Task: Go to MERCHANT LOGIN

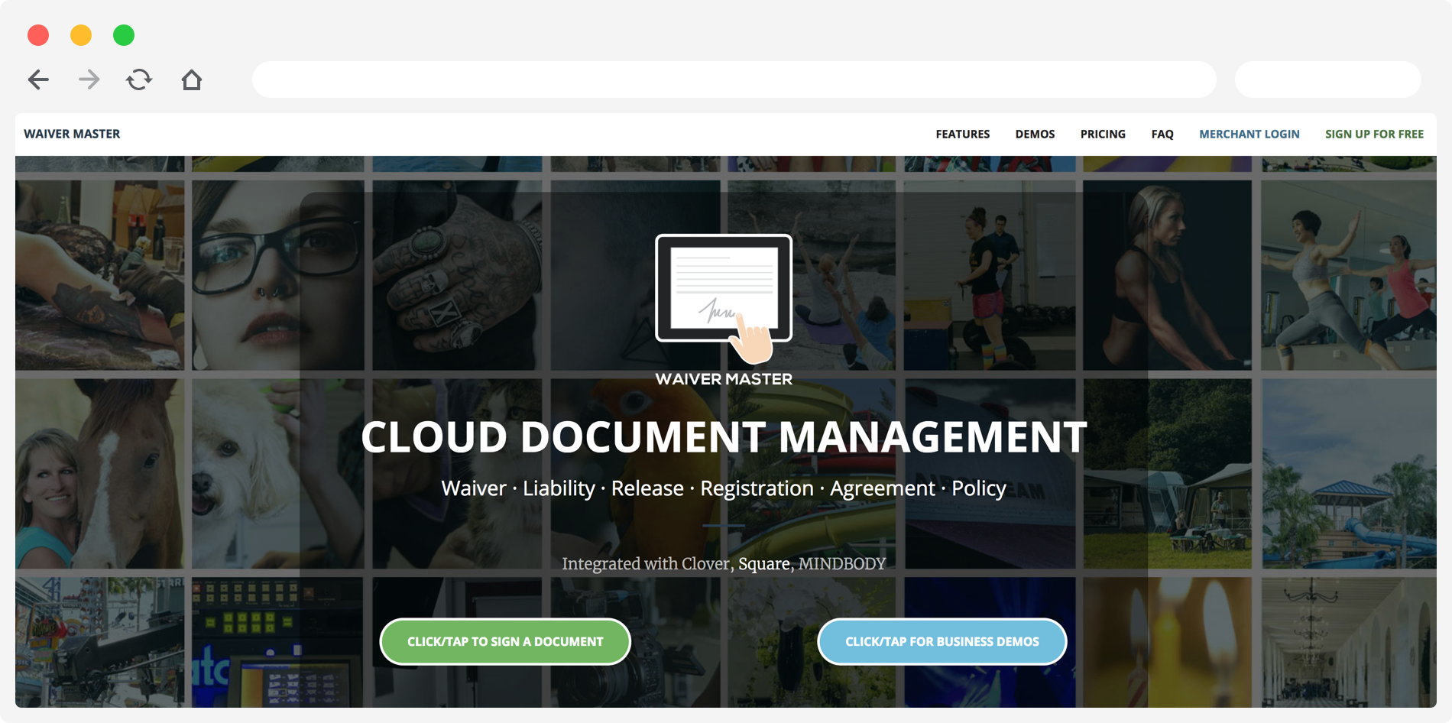Action: pyautogui.click(x=1249, y=134)
